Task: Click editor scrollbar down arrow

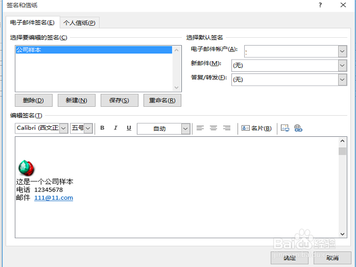Action: click(343, 234)
